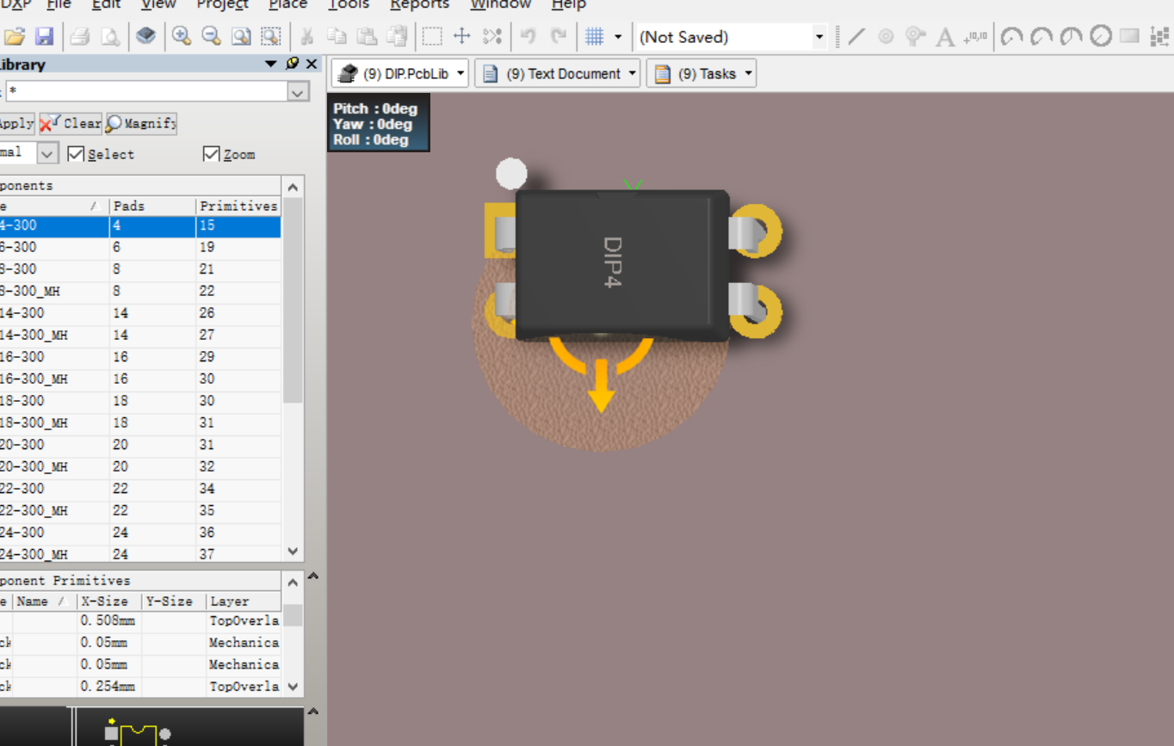Open the Library panel options arrow

[x=271, y=64]
